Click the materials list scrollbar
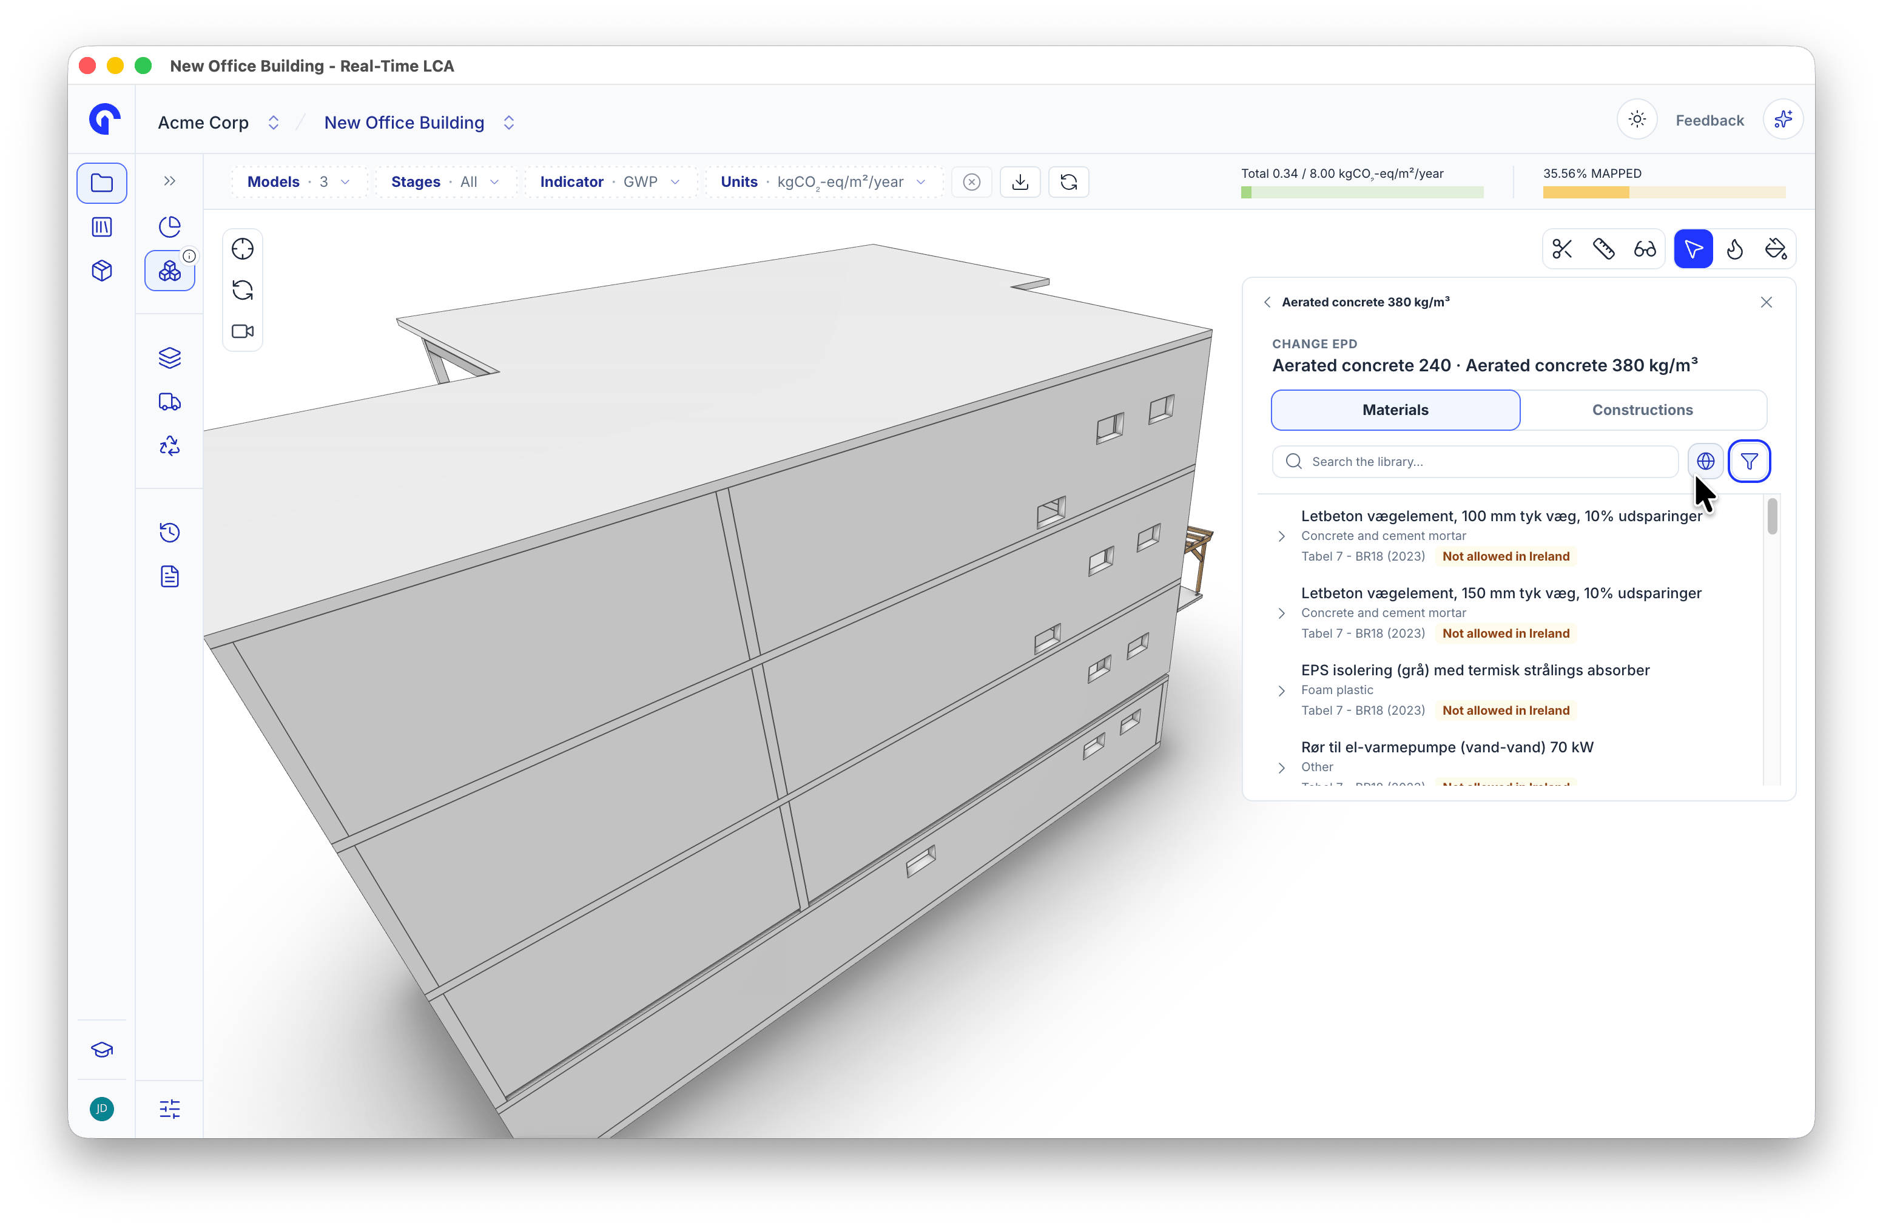 1772,516
